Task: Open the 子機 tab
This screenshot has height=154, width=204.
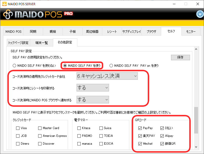Action: [72, 32]
